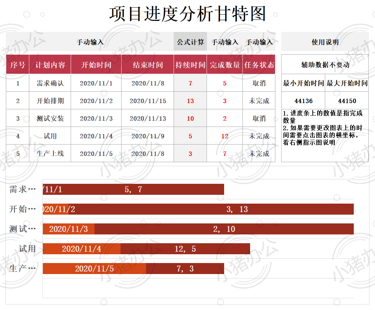
Task: Click the usage notes text box
Action: coord(325,136)
